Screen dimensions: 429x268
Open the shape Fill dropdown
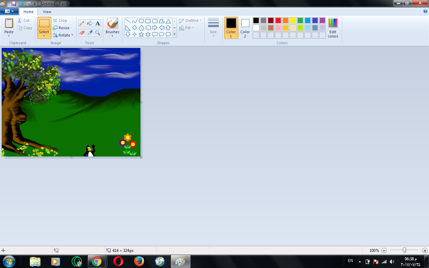[187, 28]
